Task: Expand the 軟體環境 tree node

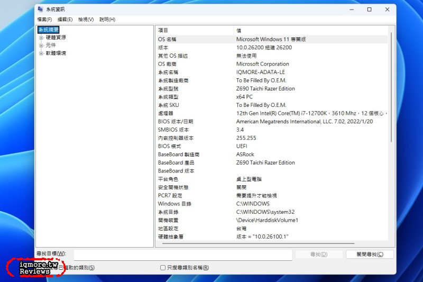Action: pyautogui.click(x=41, y=53)
